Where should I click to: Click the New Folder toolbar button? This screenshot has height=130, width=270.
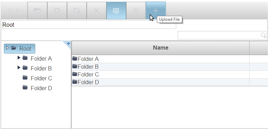tap(76, 11)
